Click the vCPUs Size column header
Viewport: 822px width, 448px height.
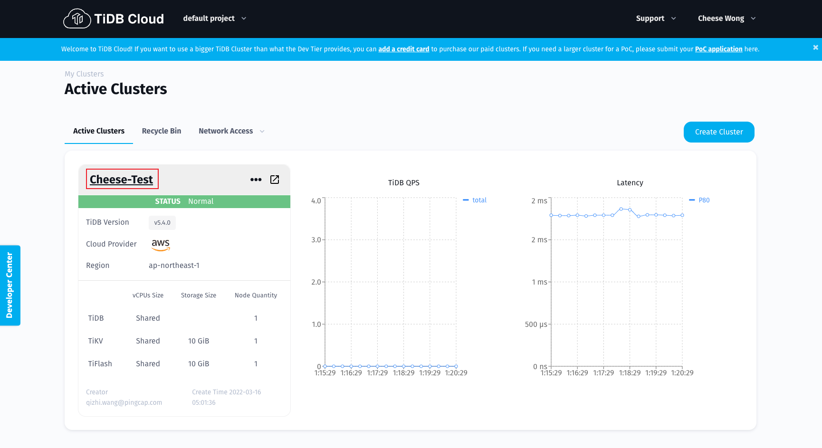click(148, 295)
